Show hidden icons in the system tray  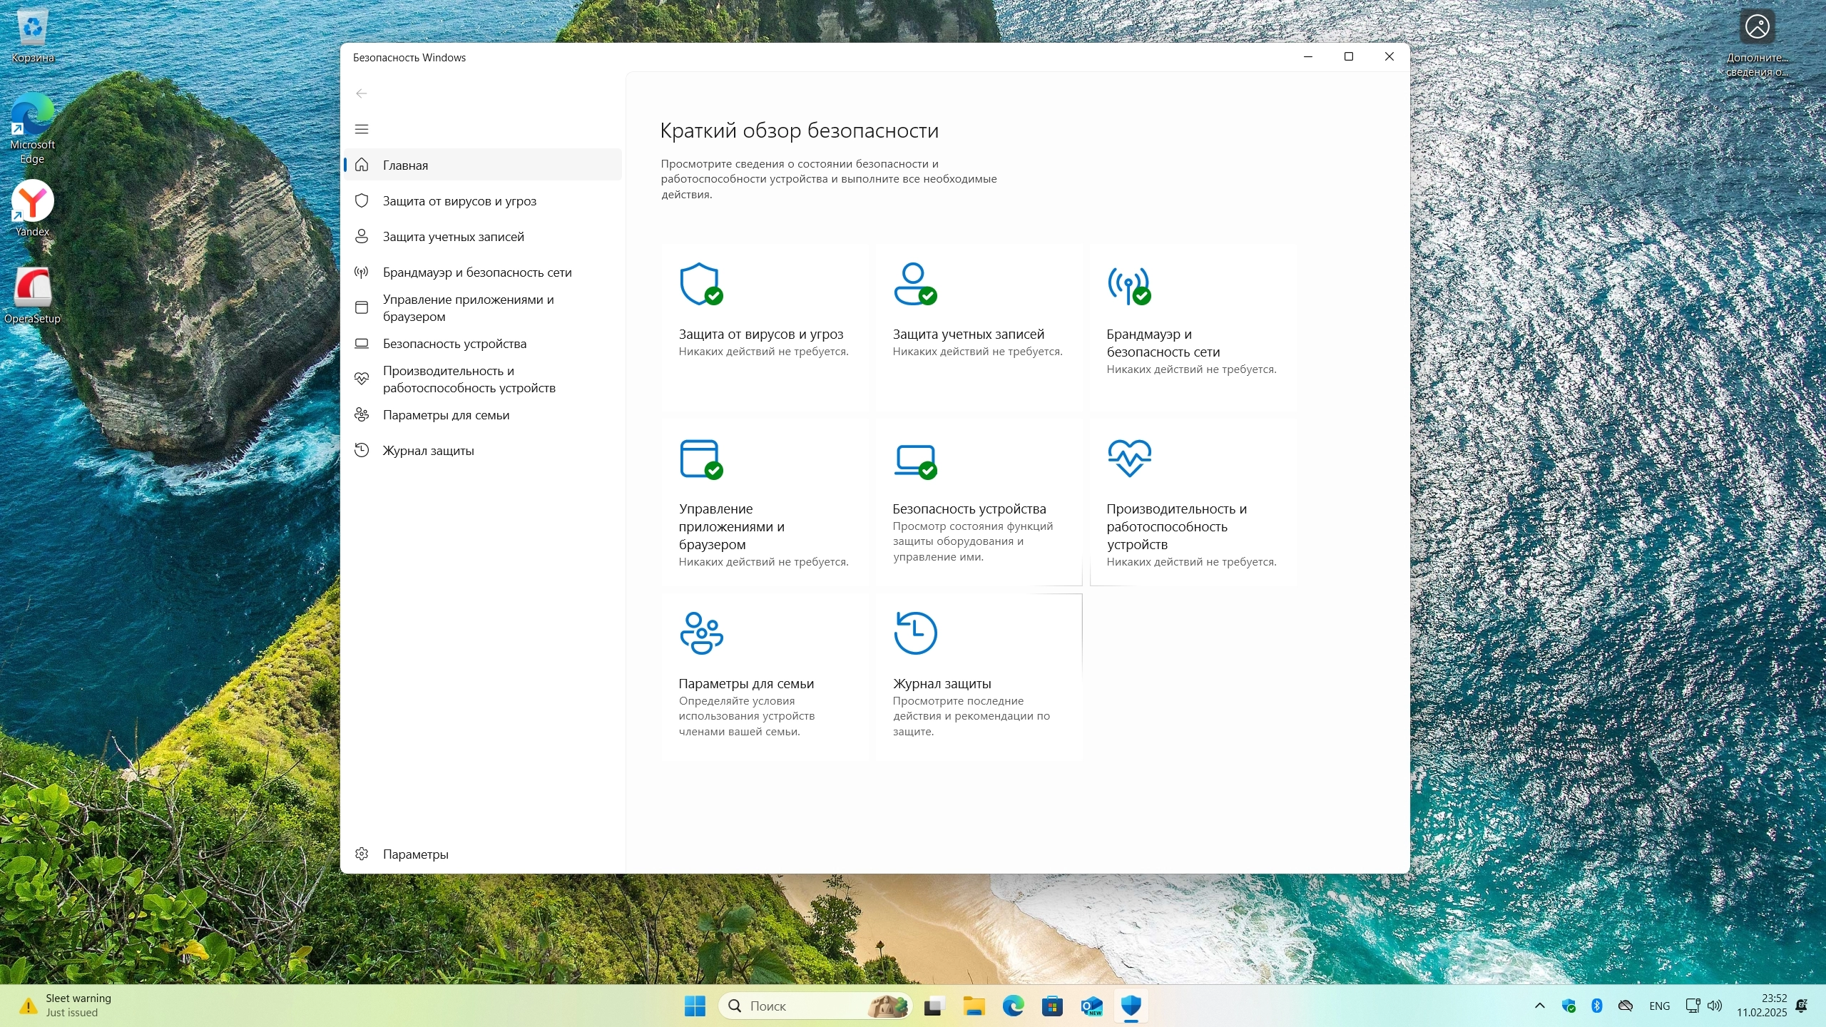[x=1539, y=1006]
